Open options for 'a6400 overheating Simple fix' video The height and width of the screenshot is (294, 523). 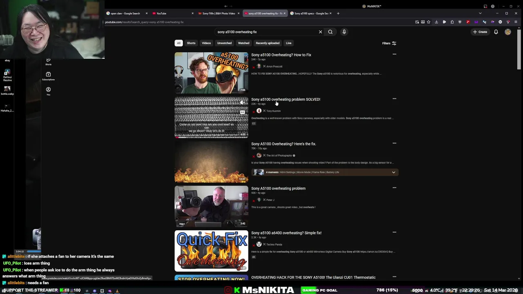pyautogui.click(x=394, y=232)
